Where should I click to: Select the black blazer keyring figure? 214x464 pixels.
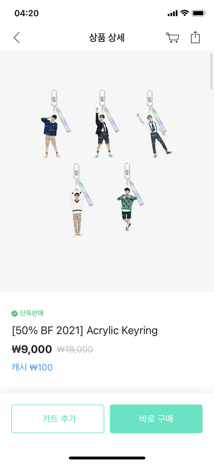click(x=103, y=124)
